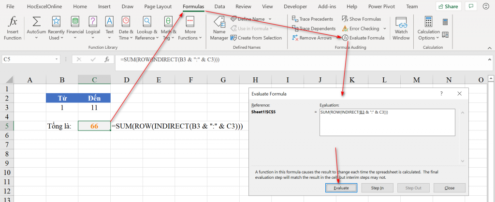Select the Đến header cell
The height and width of the screenshot is (202, 495).
point(94,98)
